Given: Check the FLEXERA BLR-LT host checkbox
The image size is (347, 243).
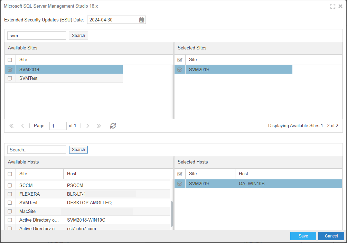Looking at the screenshot, I should click(10, 194).
